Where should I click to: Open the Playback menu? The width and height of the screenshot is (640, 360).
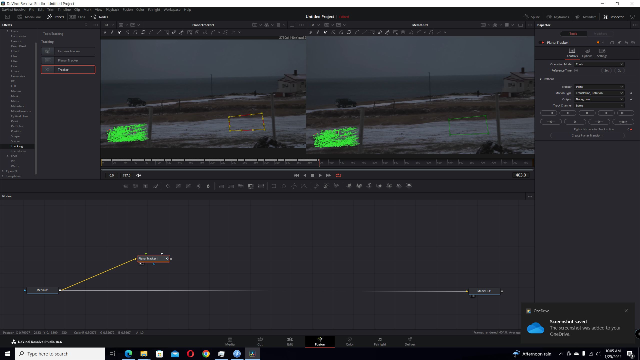[x=112, y=9]
